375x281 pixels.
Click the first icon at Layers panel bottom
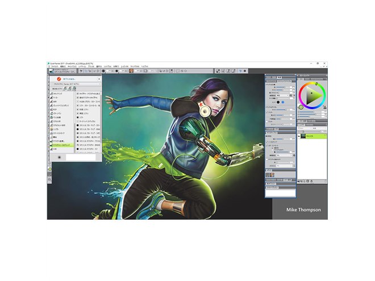(x=298, y=181)
